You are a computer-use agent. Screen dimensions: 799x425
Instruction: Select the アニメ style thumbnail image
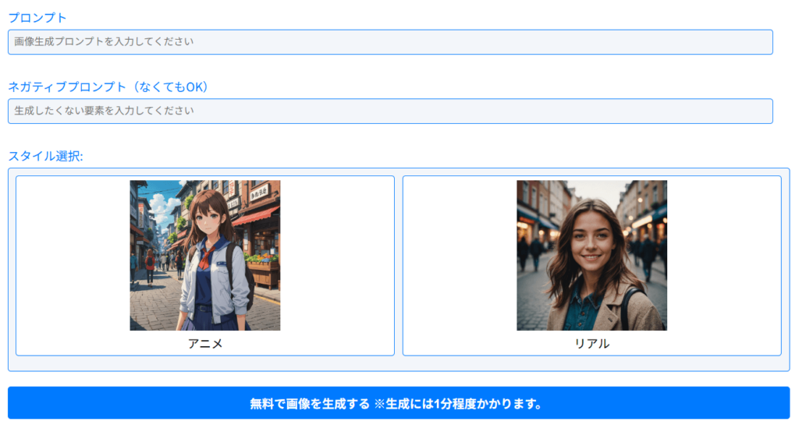[x=204, y=255]
